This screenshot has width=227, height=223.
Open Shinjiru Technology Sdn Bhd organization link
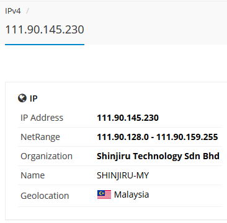158,156
